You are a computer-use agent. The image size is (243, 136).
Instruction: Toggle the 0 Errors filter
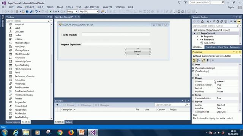[69, 105]
